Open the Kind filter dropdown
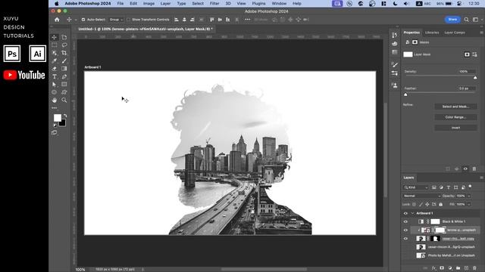485x272 pixels. click(x=416, y=187)
